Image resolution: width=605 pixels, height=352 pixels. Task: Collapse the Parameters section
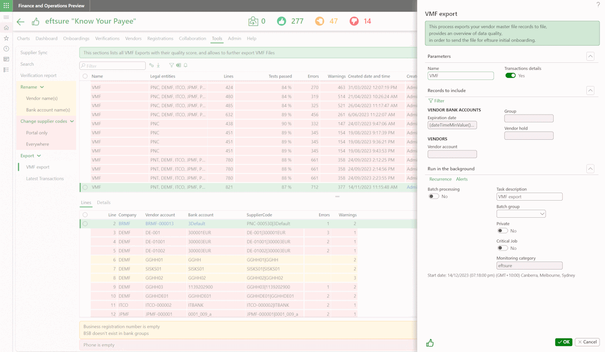click(590, 56)
